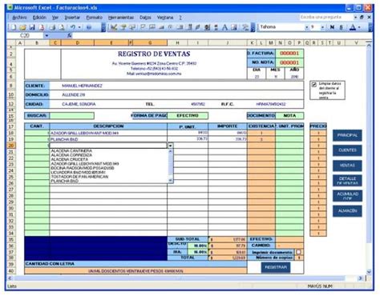Click the Undo arrow toolbar icon

(73, 27)
